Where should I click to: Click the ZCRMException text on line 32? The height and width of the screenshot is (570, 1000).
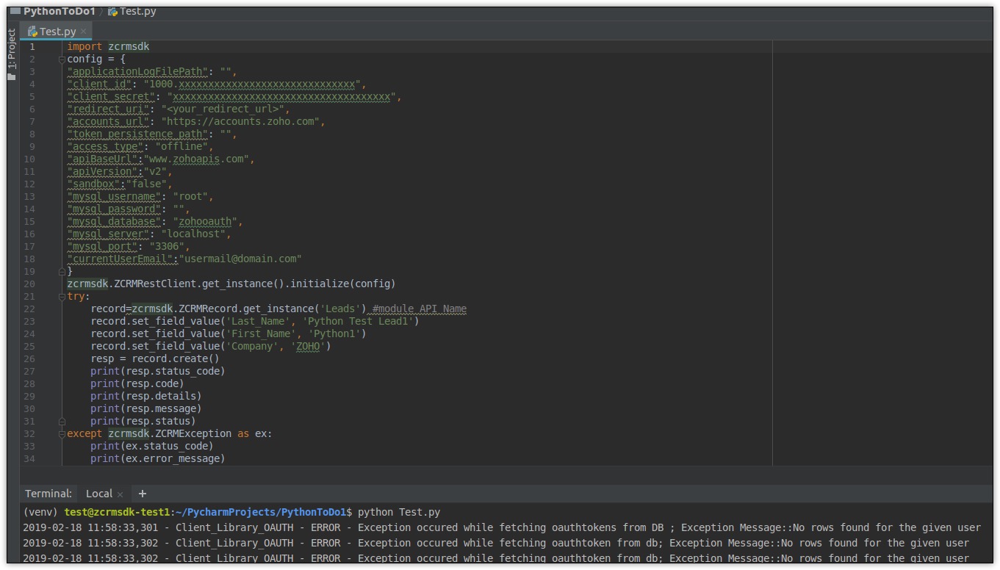[x=193, y=433]
